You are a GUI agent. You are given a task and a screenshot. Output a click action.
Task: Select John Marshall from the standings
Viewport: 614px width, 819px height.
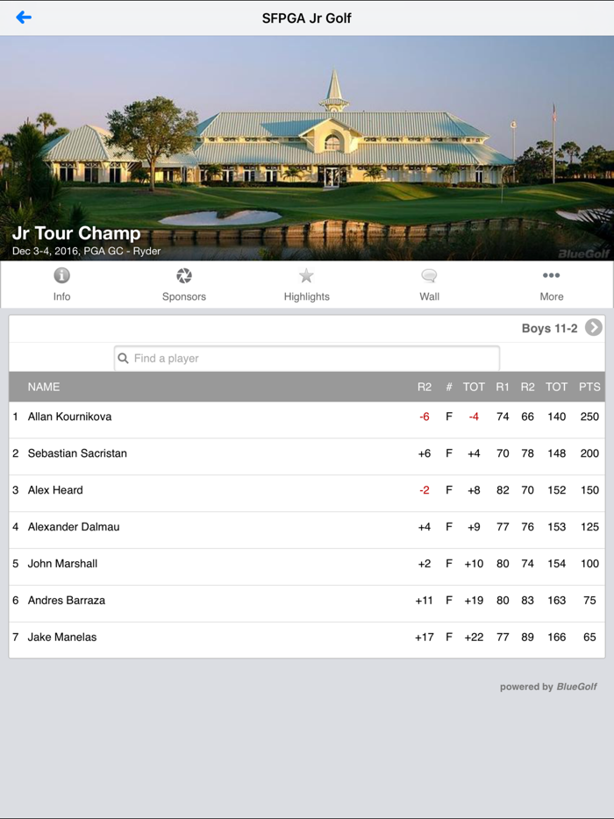click(263, 563)
